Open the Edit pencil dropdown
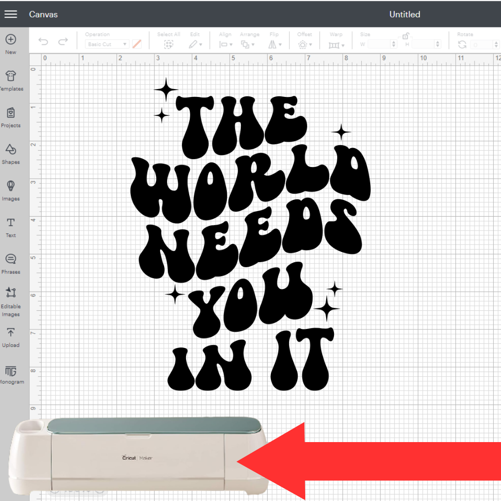The image size is (501, 501). click(x=195, y=45)
